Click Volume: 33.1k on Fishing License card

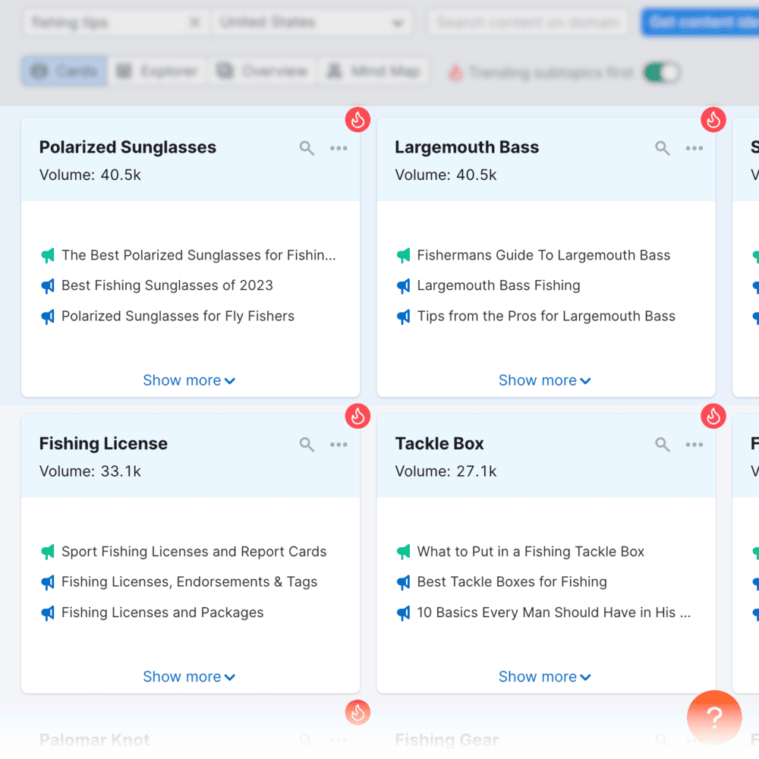(x=90, y=471)
